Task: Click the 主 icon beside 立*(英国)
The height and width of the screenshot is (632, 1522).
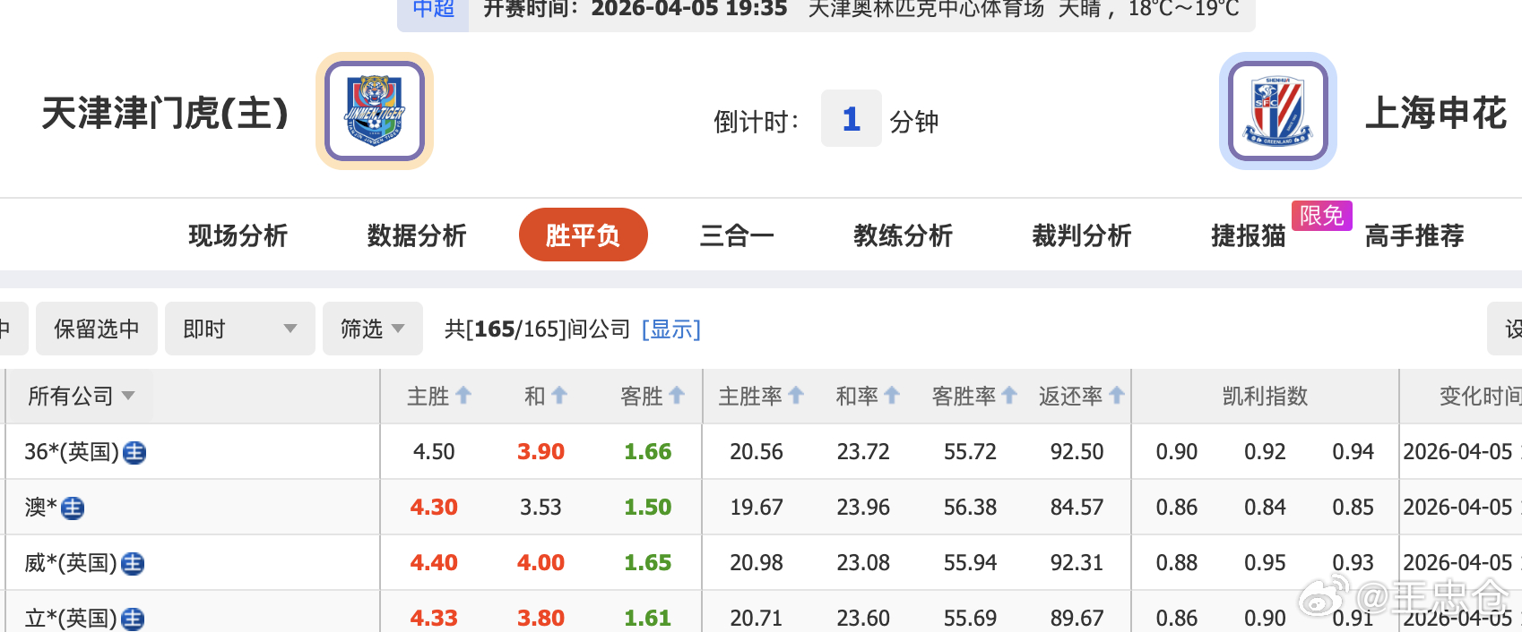Action: pyautogui.click(x=133, y=619)
